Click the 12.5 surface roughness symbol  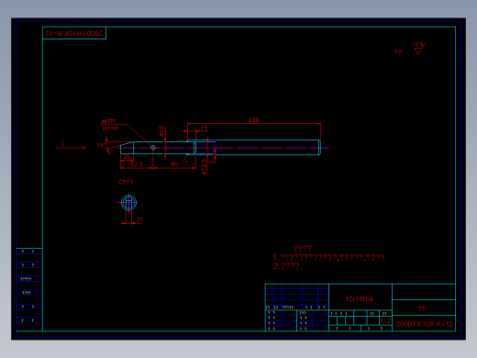(419, 49)
